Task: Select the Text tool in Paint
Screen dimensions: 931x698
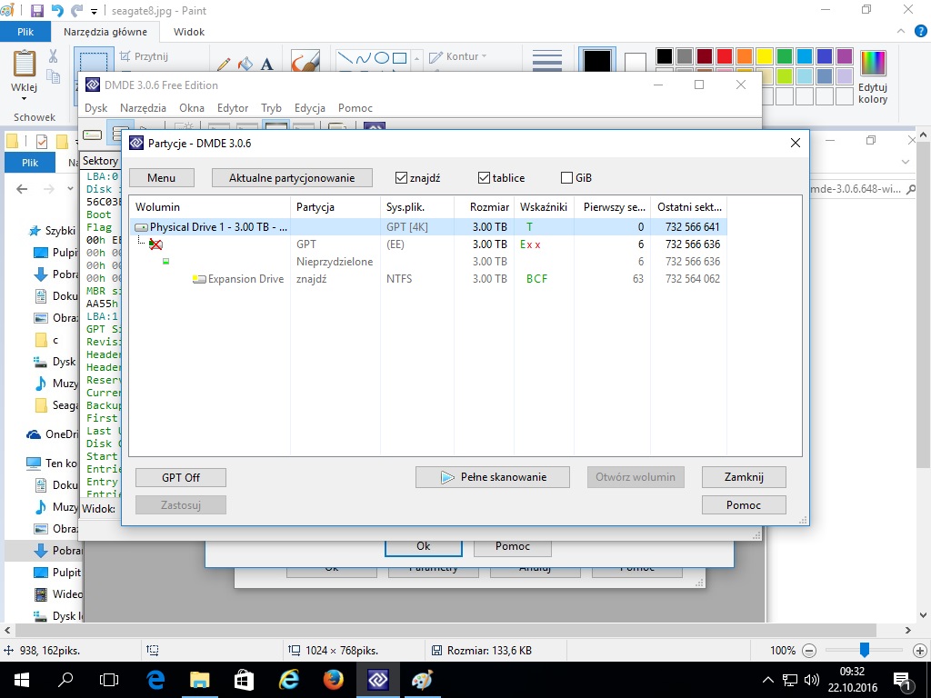Action: [267, 65]
